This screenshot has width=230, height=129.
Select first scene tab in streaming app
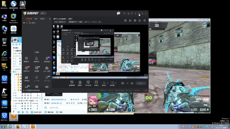29,19
